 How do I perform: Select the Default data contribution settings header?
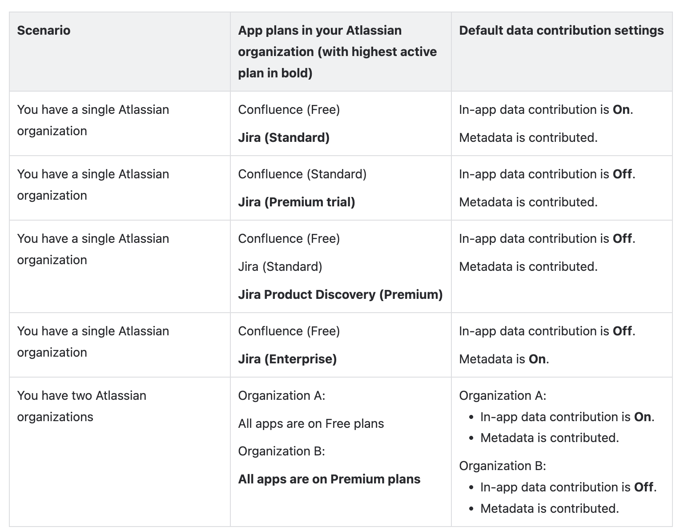(x=561, y=30)
